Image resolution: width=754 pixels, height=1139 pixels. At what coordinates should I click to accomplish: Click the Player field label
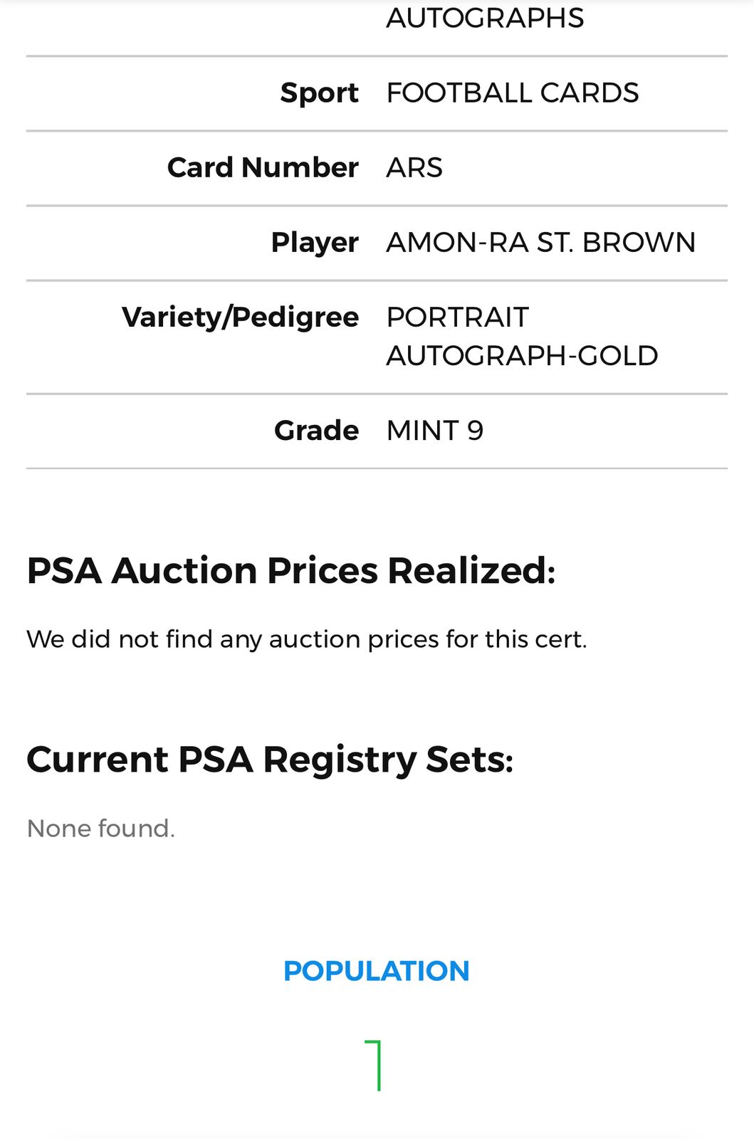[x=315, y=243]
